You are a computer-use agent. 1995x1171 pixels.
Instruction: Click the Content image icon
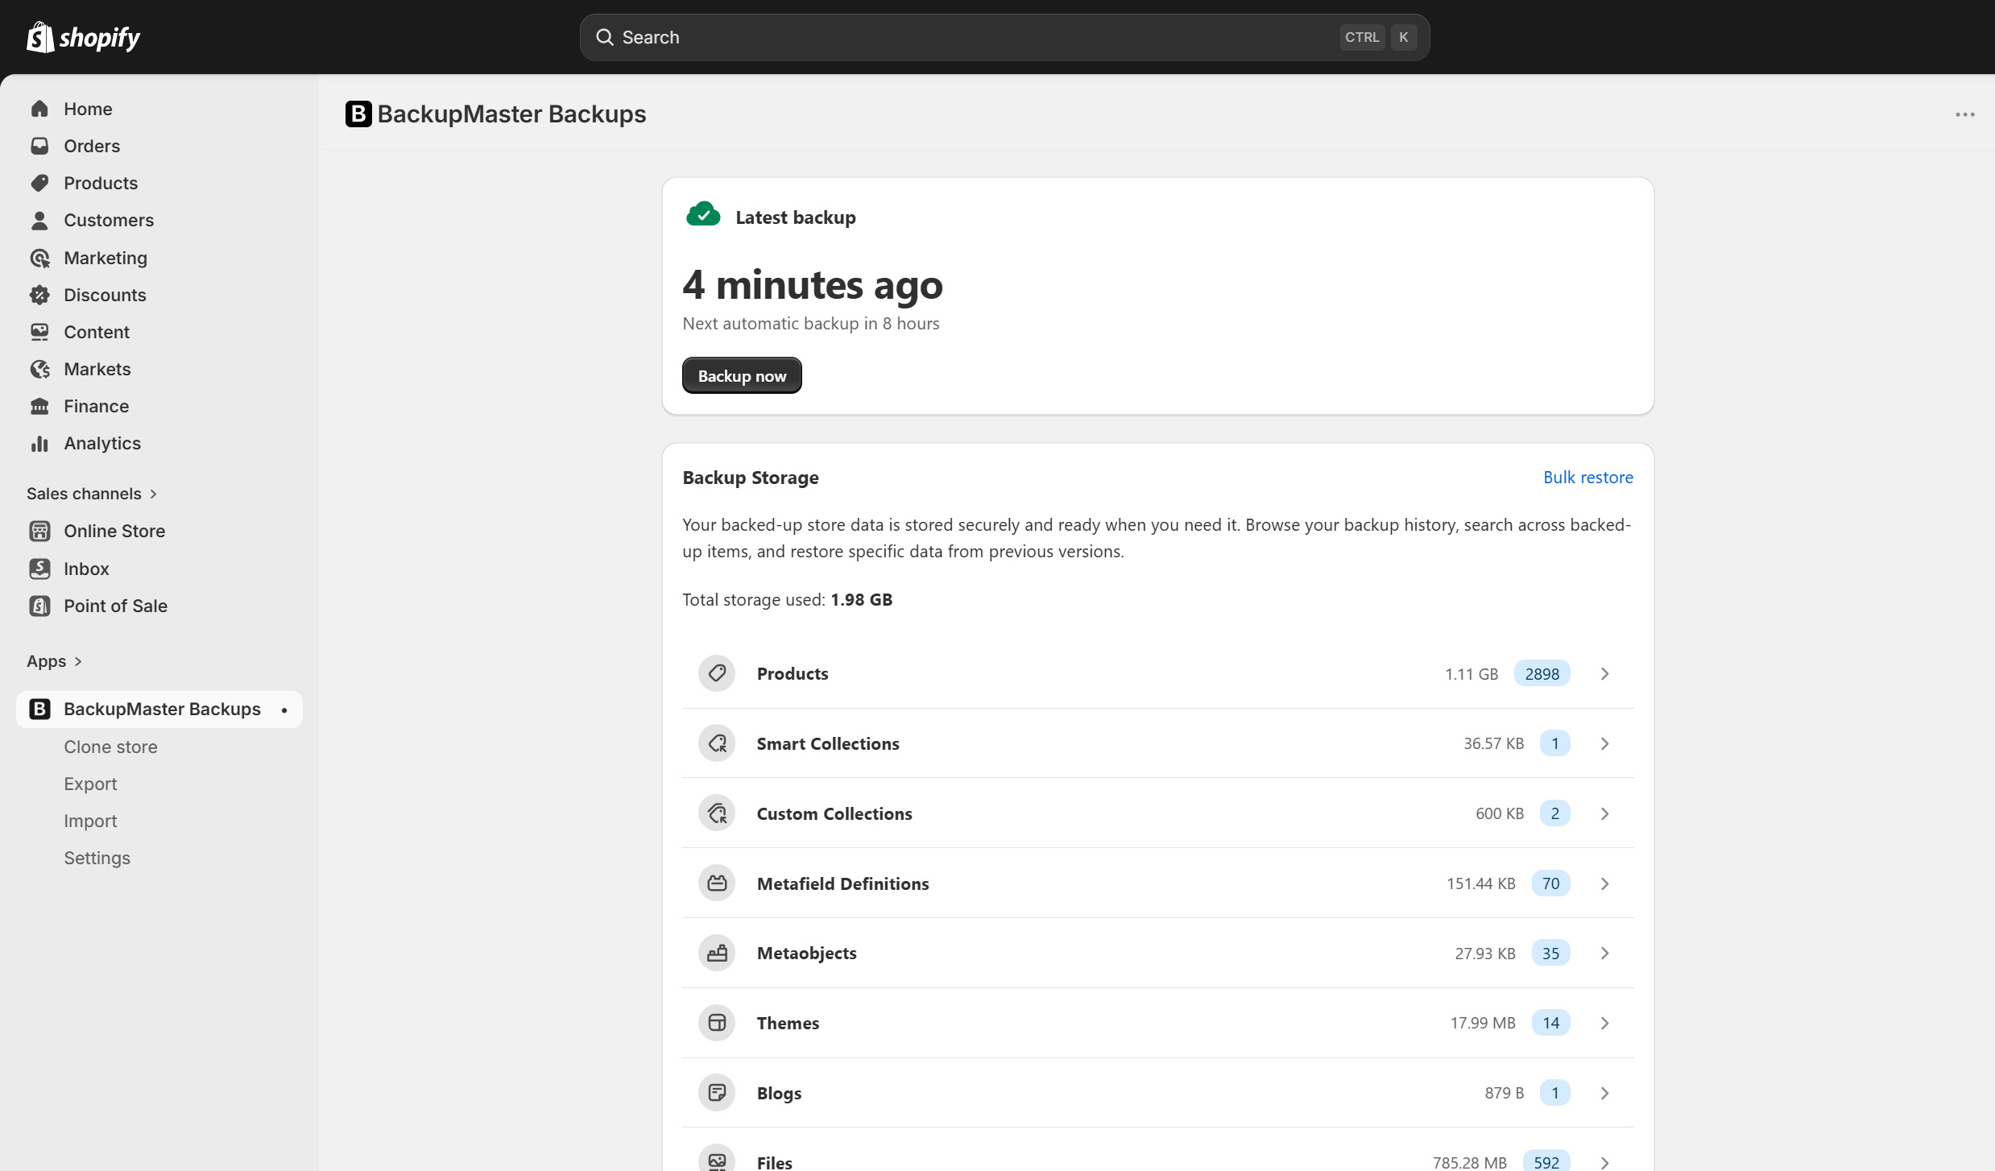click(x=39, y=332)
